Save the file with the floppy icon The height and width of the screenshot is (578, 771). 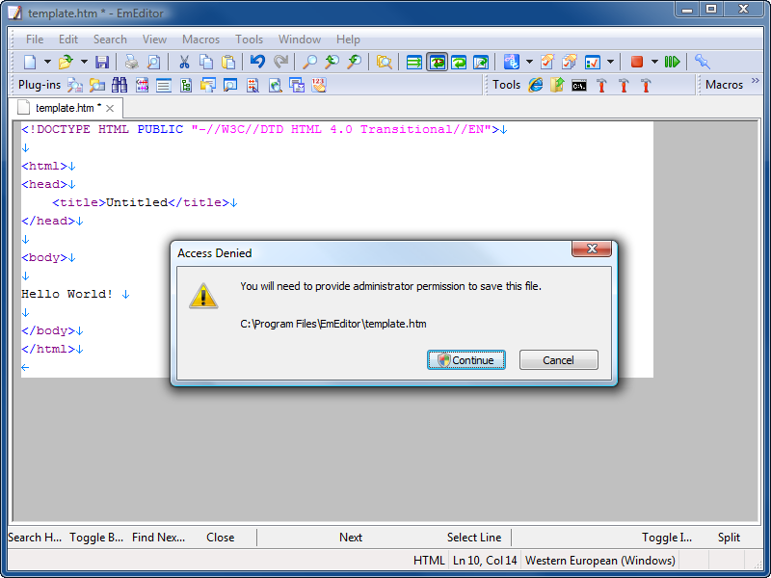pos(102,62)
